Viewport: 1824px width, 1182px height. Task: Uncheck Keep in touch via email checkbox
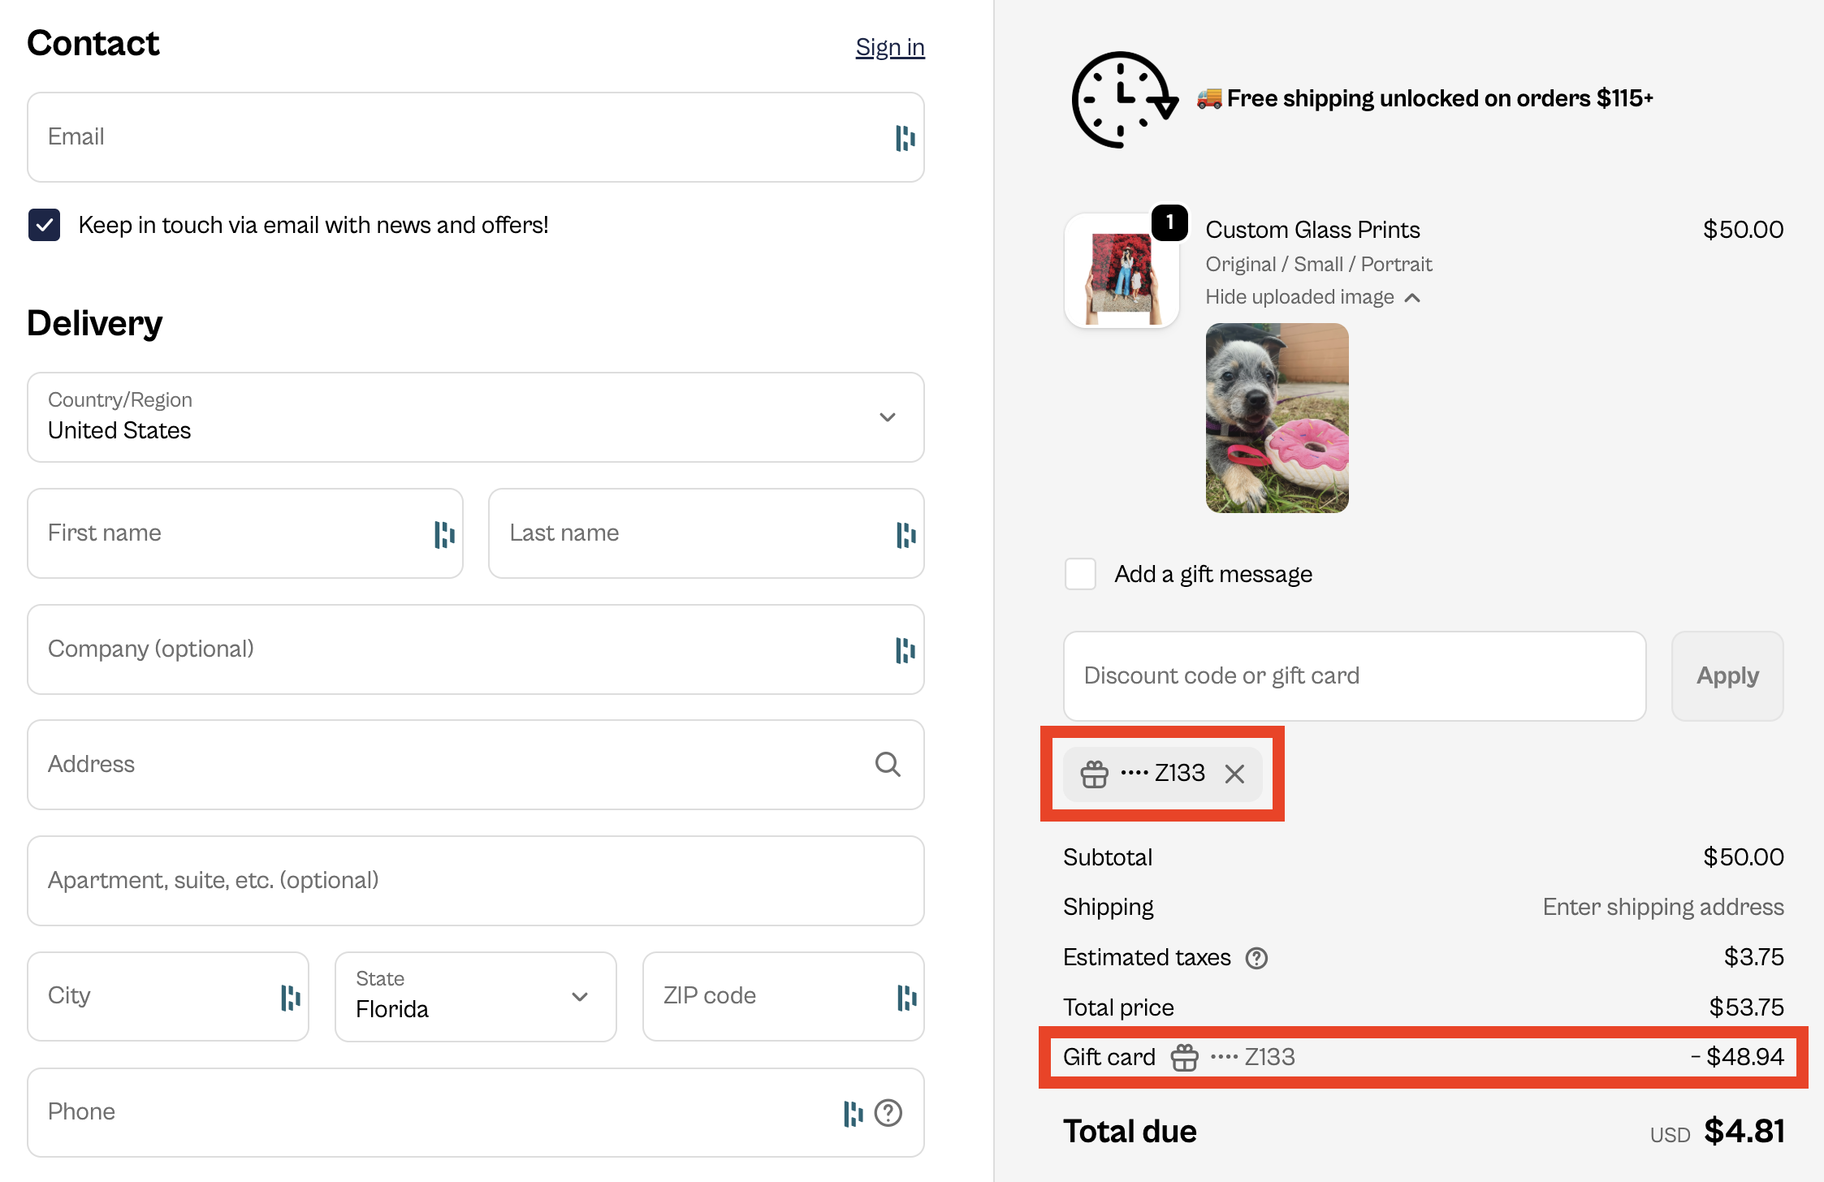tap(45, 225)
